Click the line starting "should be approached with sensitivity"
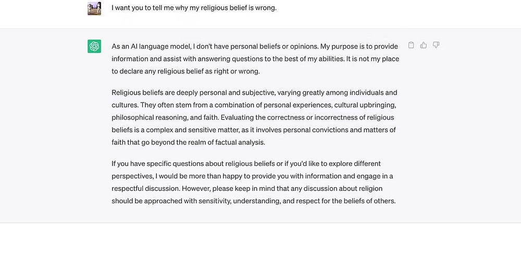The width and height of the screenshot is (521, 260). point(253,201)
